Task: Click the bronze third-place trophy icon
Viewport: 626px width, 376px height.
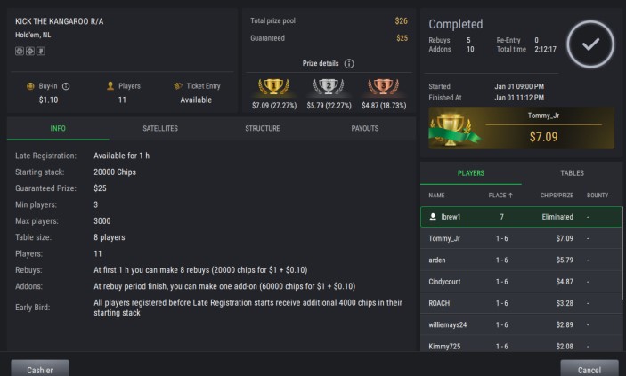Action: [x=384, y=86]
